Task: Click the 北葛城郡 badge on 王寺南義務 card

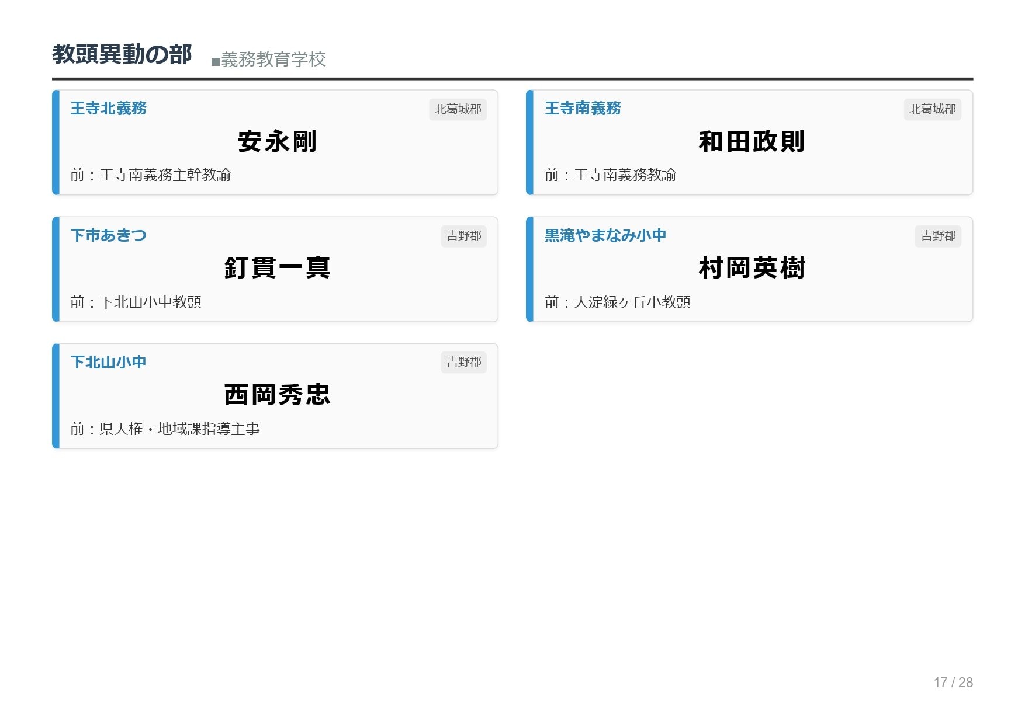Action: pyautogui.click(x=932, y=109)
